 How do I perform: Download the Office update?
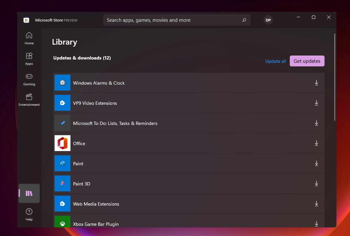coord(316,143)
